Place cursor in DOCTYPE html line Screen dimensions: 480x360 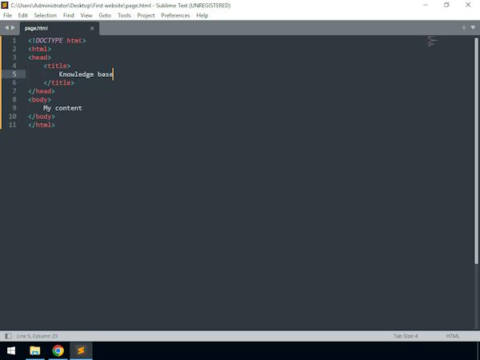click(x=57, y=41)
